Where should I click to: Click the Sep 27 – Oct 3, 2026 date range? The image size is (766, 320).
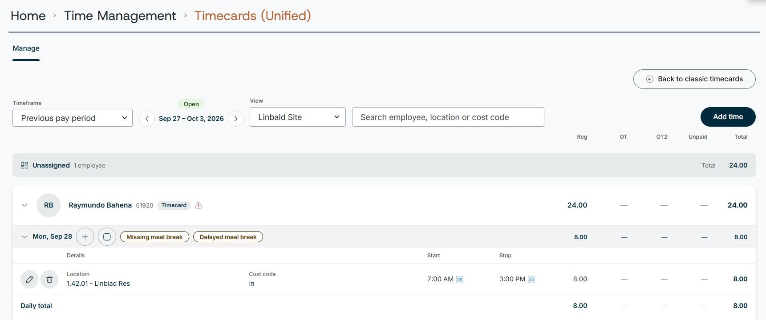tap(191, 119)
